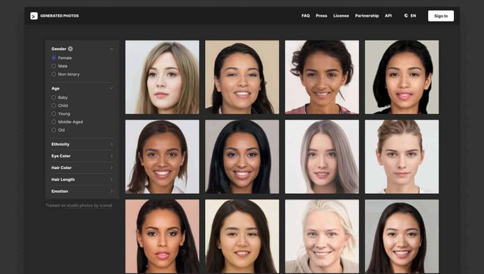Viewport: 484px width, 274px height.
Task: Expand the Eye Color filter
Action: click(x=82, y=156)
